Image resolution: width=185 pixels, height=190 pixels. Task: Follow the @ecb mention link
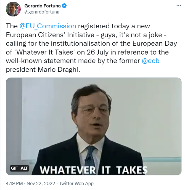click(x=150, y=61)
